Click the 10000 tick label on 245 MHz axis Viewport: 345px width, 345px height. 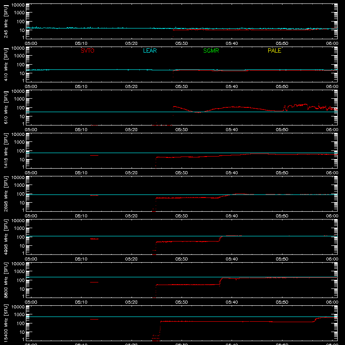tap(18, 5)
